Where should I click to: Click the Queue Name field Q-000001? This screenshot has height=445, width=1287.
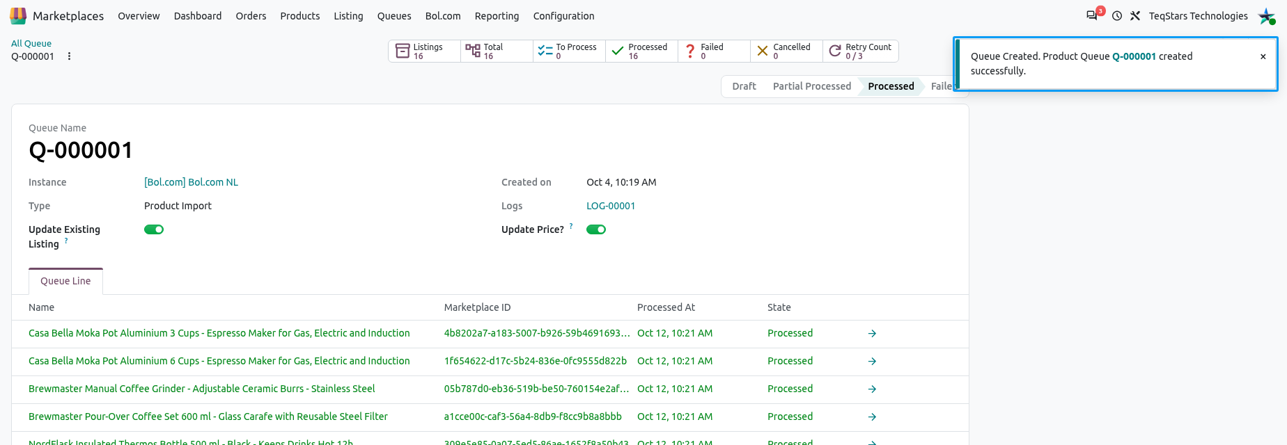click(81, 150)
